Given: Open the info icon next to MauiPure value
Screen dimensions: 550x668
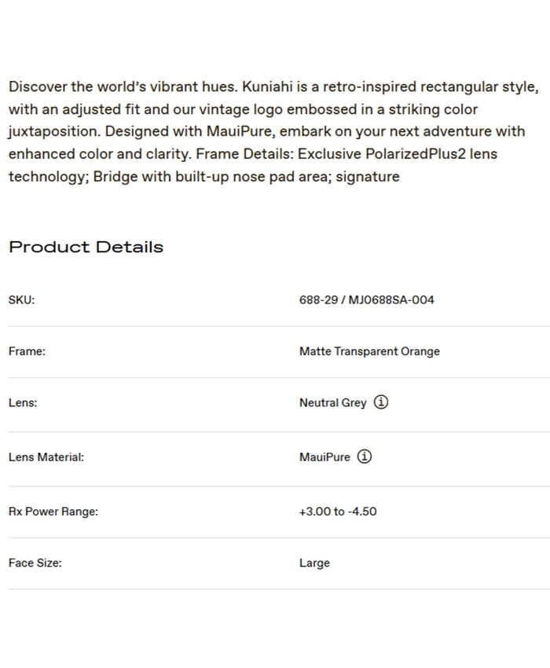Looking at the screenshot, I should (x=365, y=457).
